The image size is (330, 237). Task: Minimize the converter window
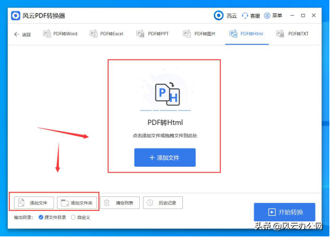point(292,15)
